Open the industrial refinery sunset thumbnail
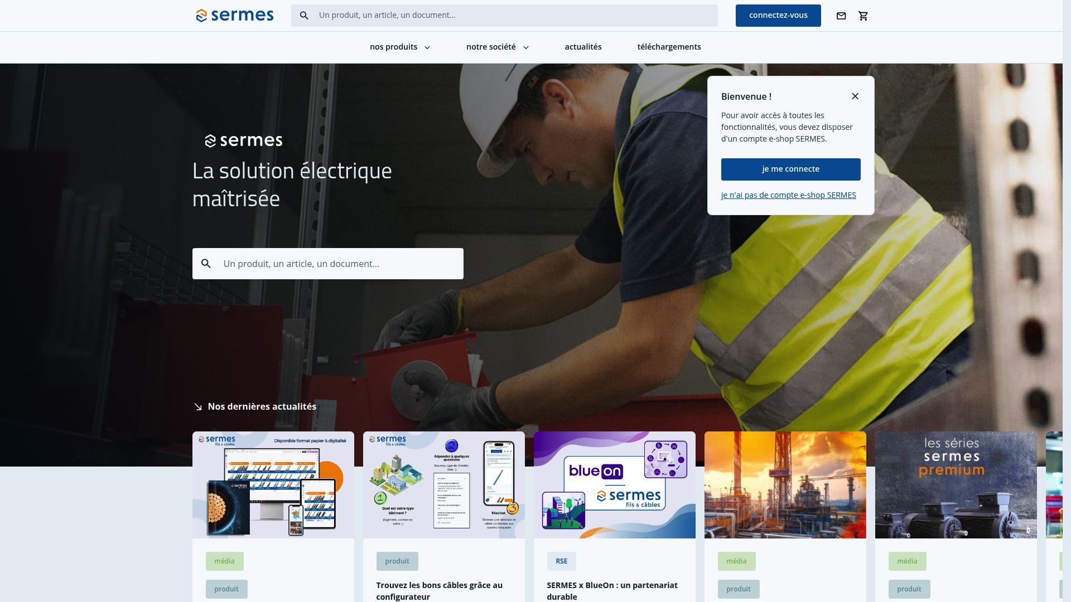 (785, 485)
